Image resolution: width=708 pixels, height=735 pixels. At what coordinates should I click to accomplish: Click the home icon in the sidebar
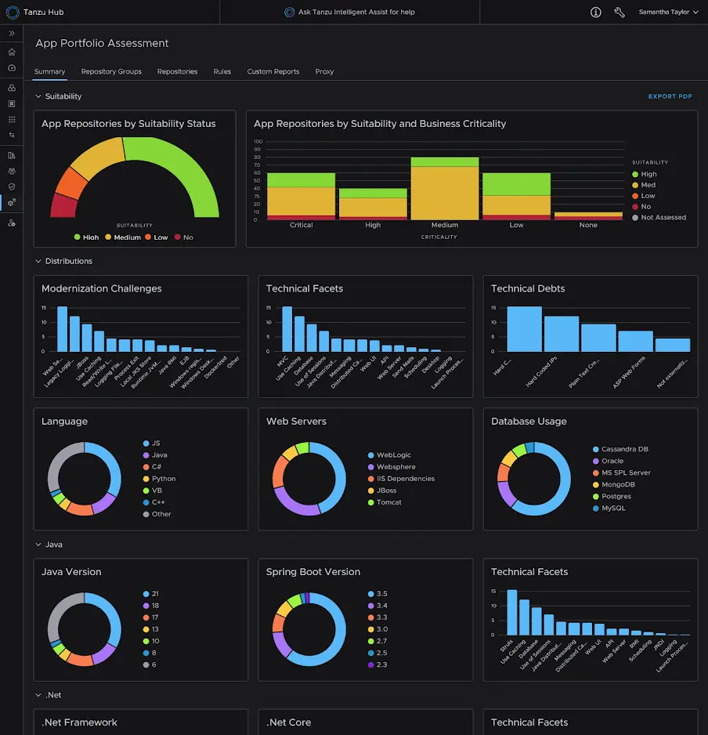[12, 52]
